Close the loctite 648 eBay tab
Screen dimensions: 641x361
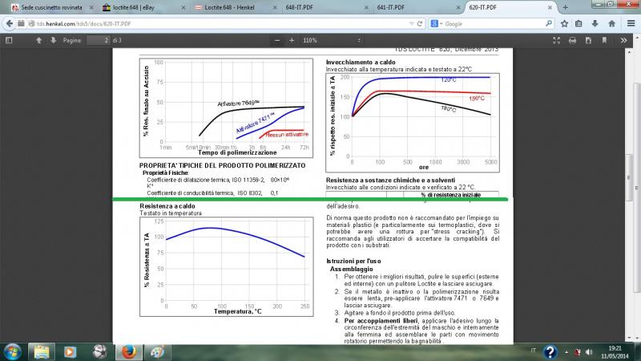183,7
